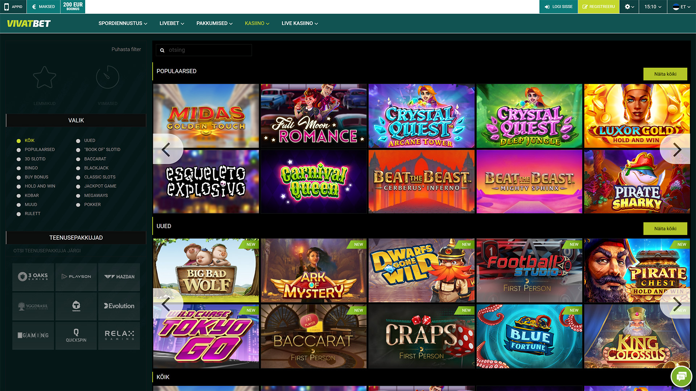Select the Kõik category filter
696x391 pixels.
point(26,140)
